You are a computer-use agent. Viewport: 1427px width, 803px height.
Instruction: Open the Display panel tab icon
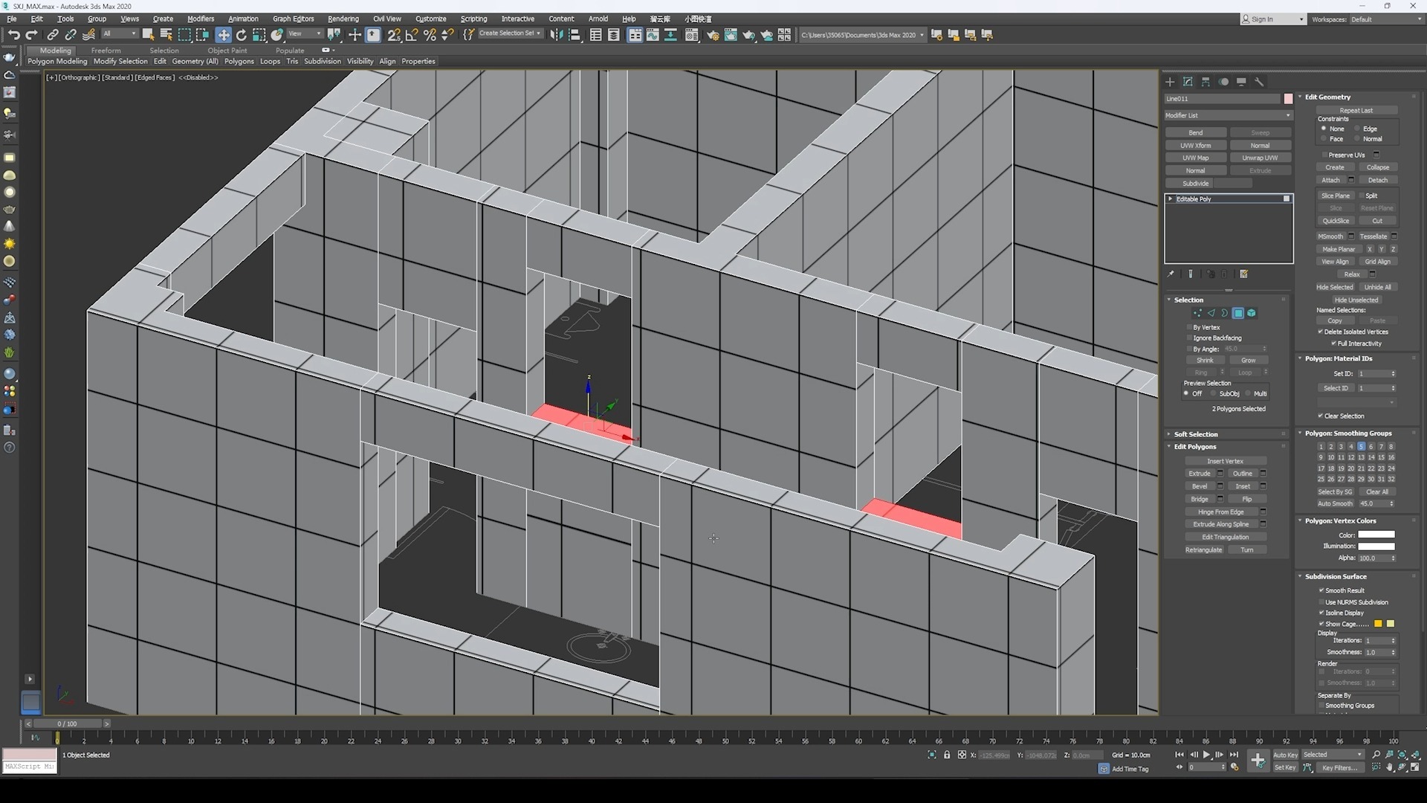click(x=1241, y=82)
